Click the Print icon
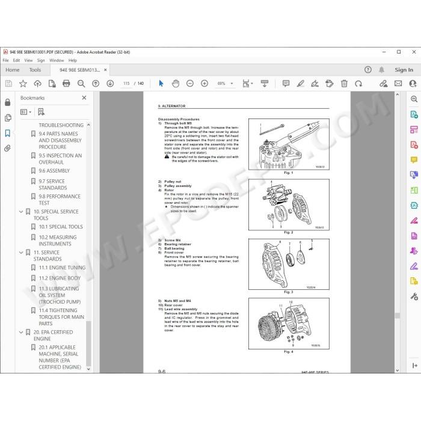Viewport: 421px width, 421px height. point(66,84)
